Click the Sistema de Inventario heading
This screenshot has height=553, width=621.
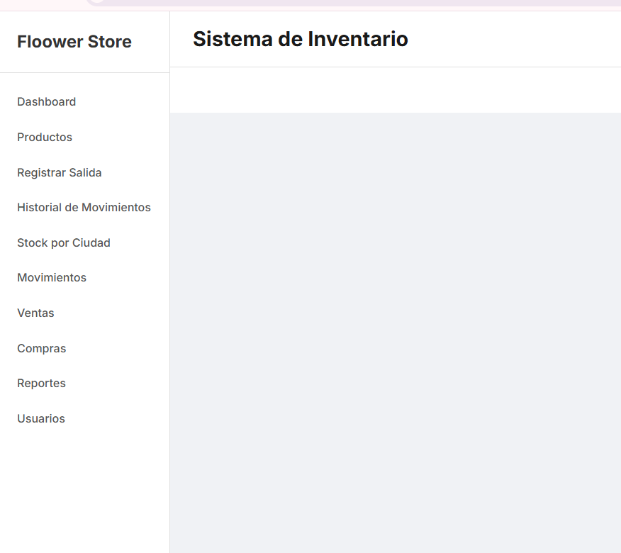pyautogui.click(x=301, y=39)
